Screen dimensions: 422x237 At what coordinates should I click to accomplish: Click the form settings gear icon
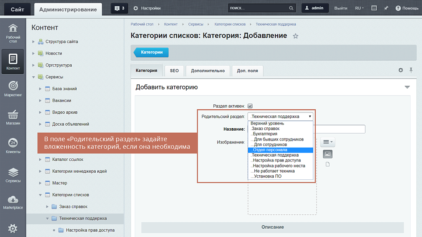click(401, 70)
